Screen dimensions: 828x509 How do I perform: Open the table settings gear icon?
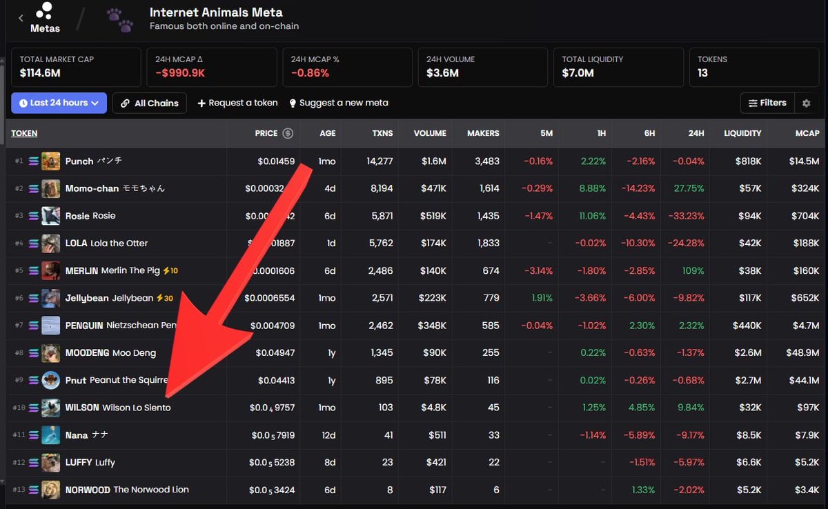806,103
